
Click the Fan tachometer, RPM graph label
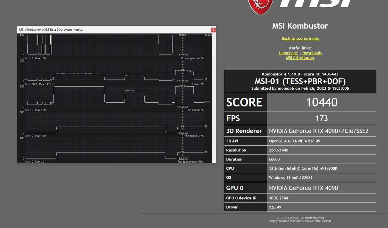click(x=191, y=162)
